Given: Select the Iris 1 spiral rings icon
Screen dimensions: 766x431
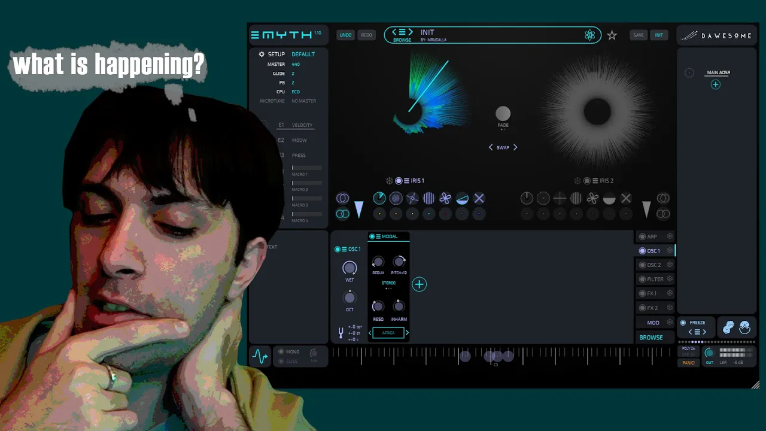Looking at the screenshot, I should pyautogui.click(x=396, y=198).
